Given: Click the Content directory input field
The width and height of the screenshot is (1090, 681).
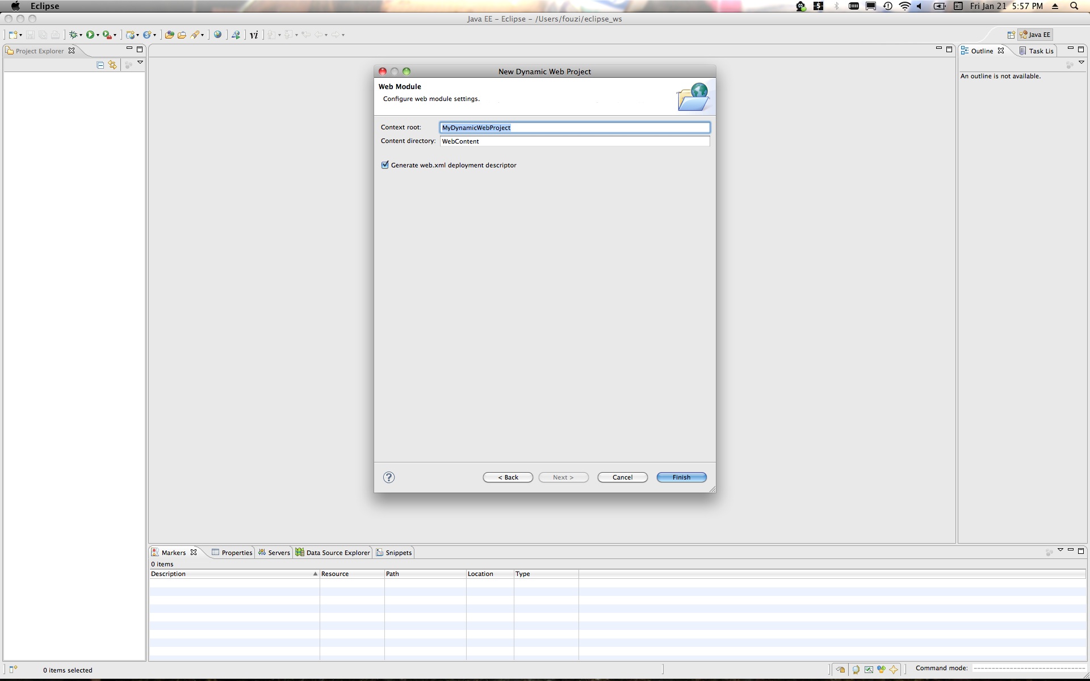Looking at the screenshot, I should pyautogui.click(x=575, y=141).
